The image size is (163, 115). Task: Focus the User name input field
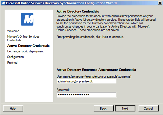pos(87,81)
